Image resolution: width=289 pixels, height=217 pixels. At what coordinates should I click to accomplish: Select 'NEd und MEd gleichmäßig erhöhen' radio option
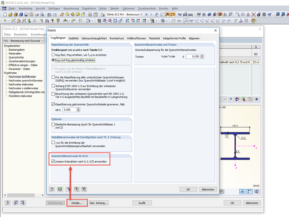[53, 60]
